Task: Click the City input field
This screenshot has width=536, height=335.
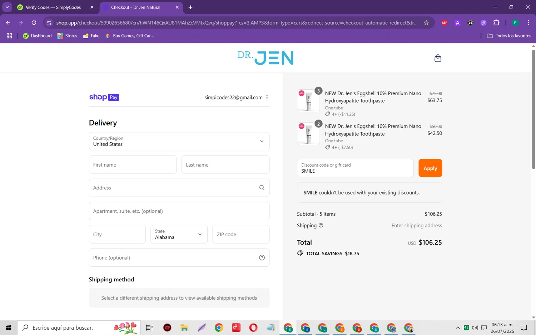Action: pyautogui.click(x=117, y=234)
